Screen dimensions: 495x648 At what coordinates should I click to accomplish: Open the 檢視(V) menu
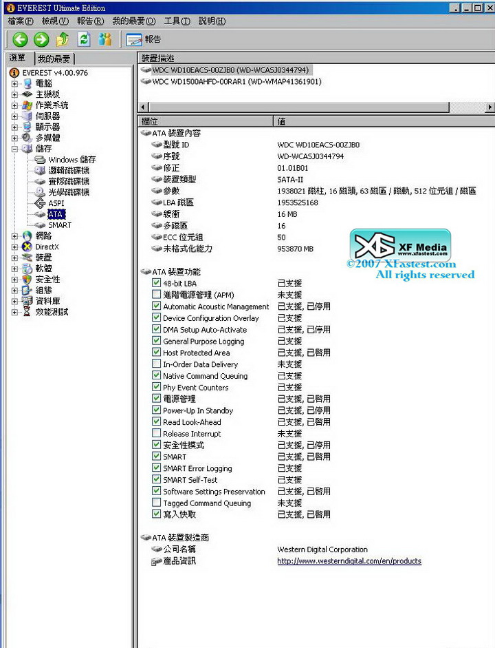click(55, 21)
